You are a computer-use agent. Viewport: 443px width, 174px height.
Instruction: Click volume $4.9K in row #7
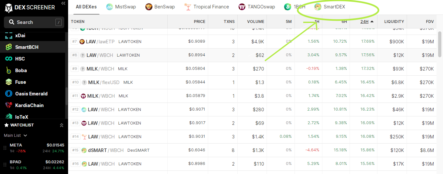coord(257,42)
